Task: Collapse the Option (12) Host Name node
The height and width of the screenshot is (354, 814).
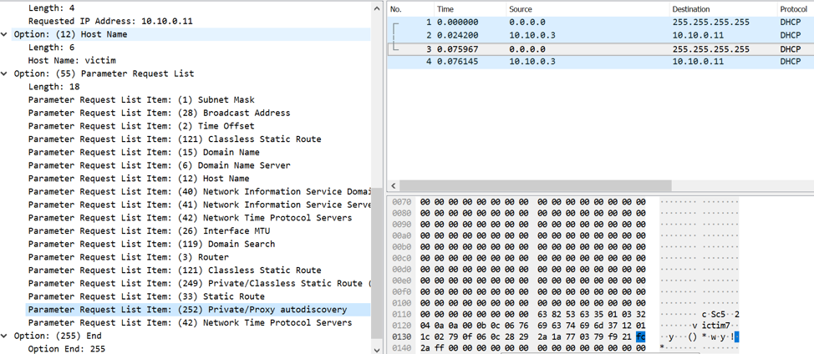Action: tap(5, 34)
